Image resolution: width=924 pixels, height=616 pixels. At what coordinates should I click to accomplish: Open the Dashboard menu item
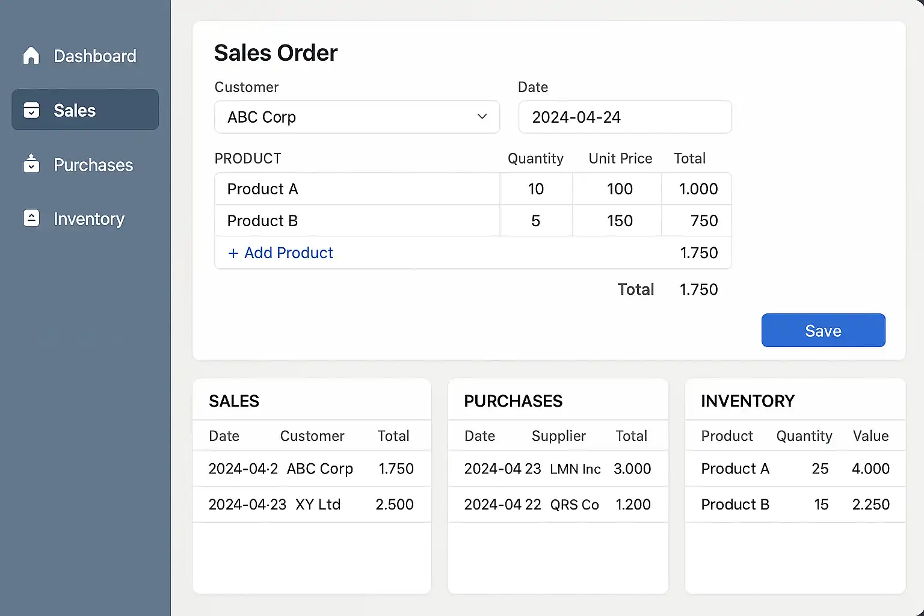tap(94, 56)
